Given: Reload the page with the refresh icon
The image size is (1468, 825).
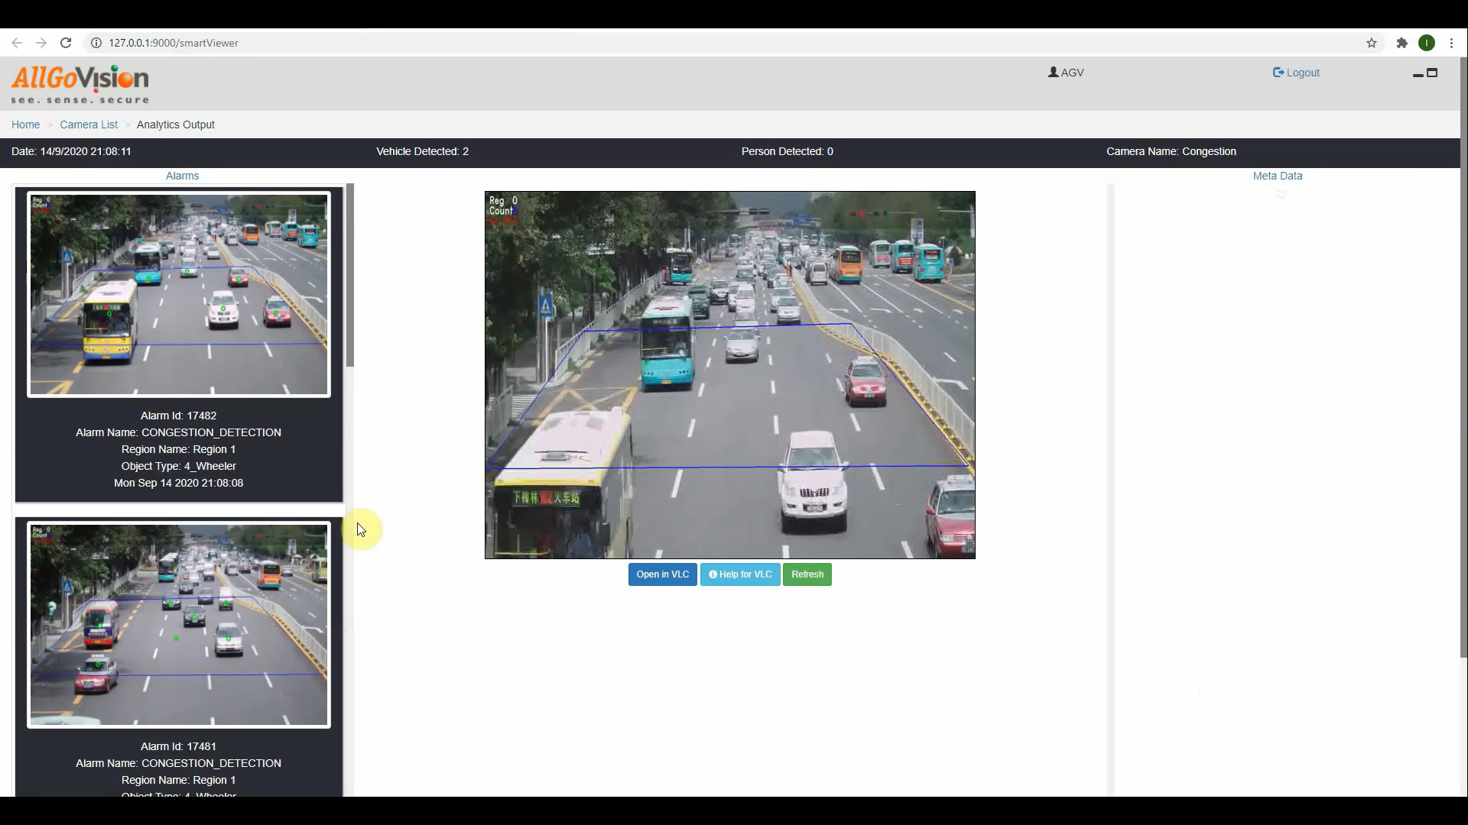Looking at the screenshot, I should [x=66, y=43].
